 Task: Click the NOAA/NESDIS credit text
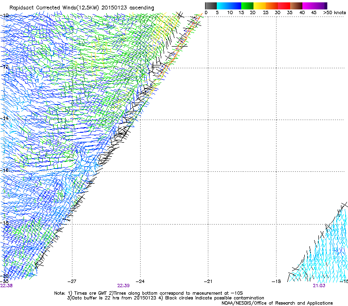coord(277,303)
